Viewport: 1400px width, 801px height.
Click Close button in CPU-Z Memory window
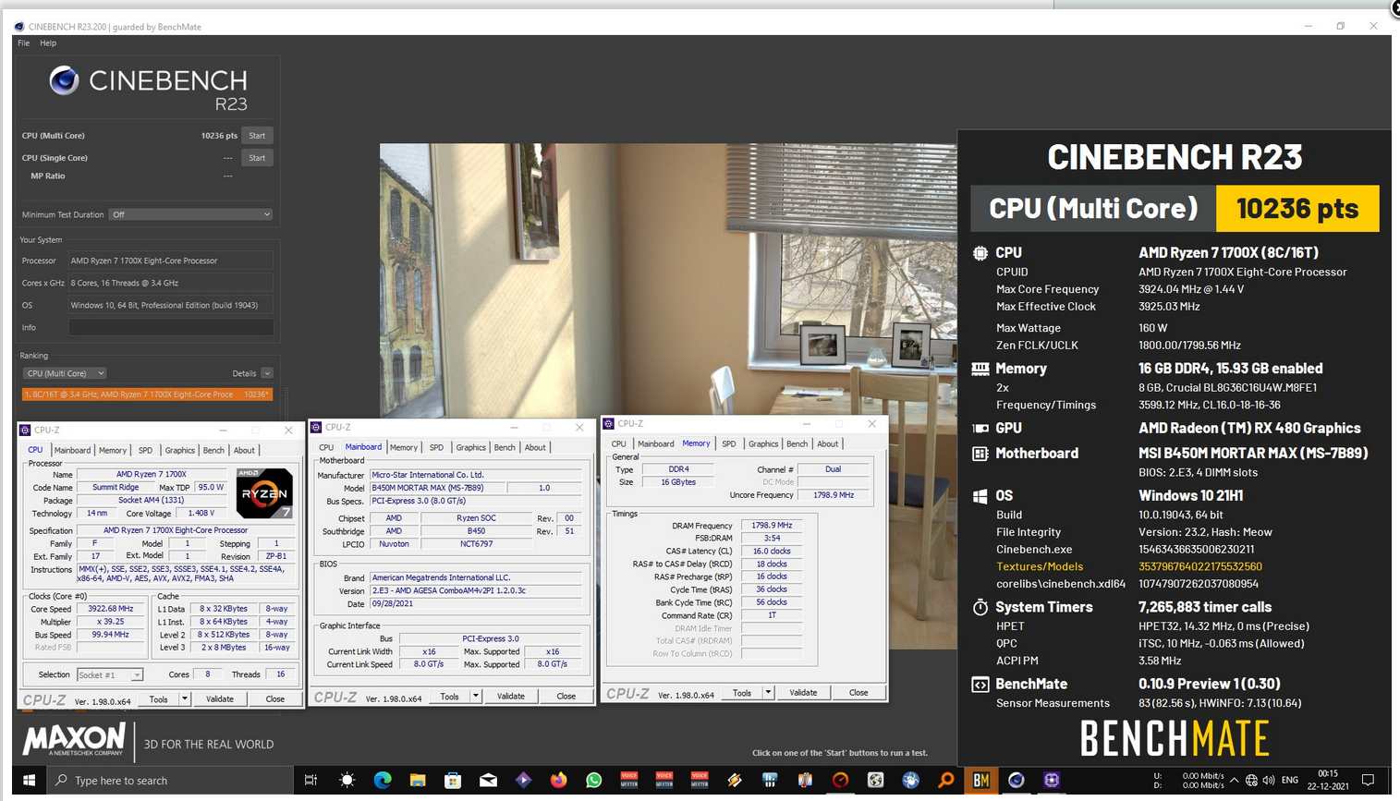[858, 693]
